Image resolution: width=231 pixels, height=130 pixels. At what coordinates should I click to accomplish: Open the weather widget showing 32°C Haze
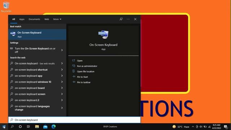(181, 127)
